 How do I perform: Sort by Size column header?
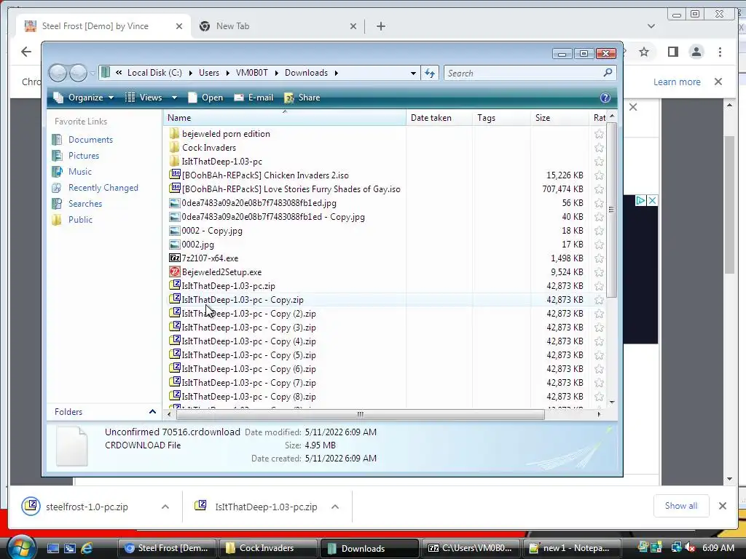(559, 118)
